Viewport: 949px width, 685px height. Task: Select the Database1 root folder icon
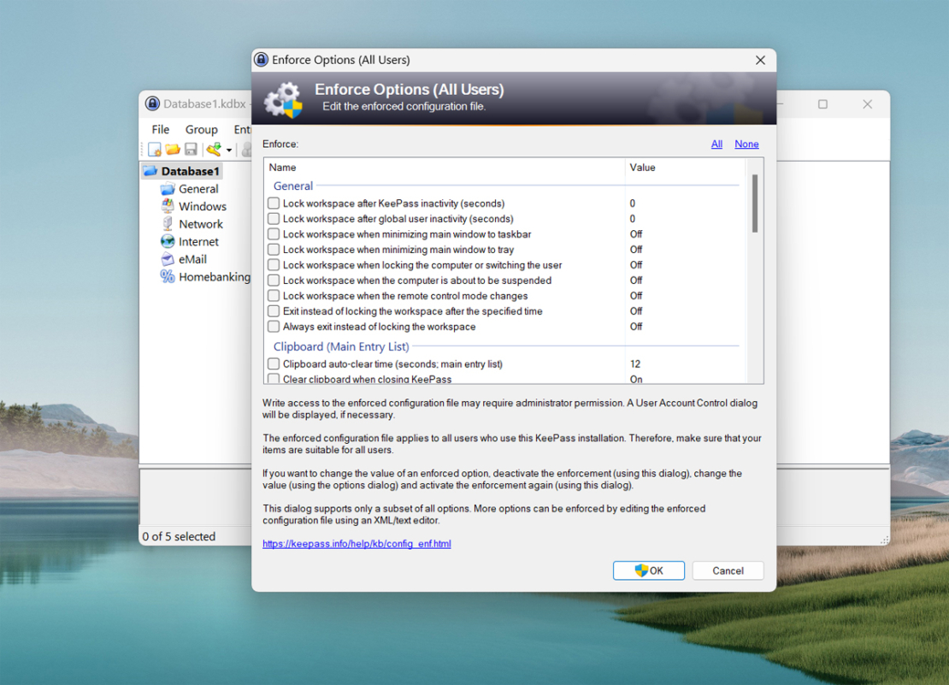coord(150,171)
